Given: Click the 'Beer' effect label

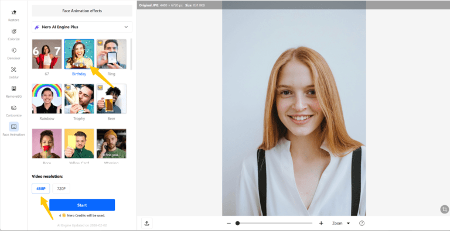Looking at the screenshot, I should point(111,119).
